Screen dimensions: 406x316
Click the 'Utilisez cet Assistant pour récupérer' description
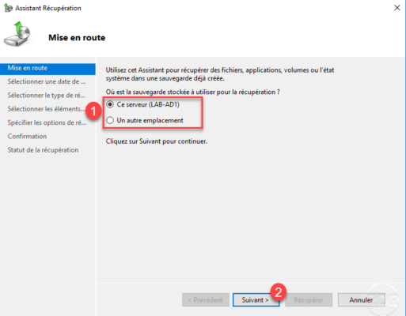tap(220, 74)
